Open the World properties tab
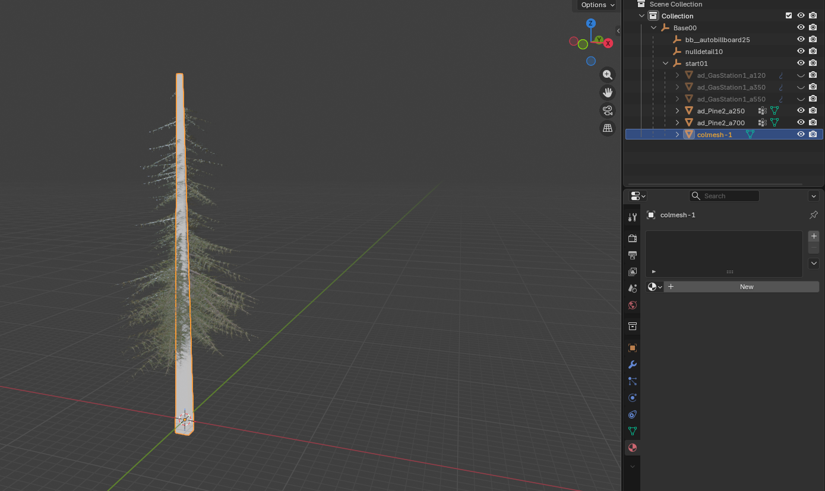This screenshot has height=491, width=825. point(633,305)
